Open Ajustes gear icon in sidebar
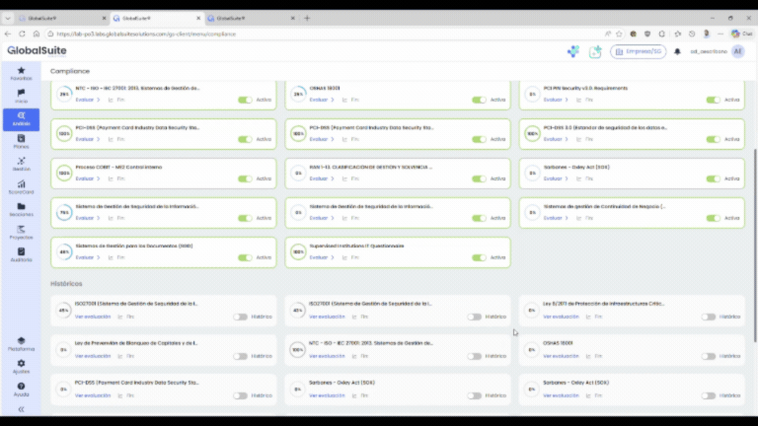The width and height of the screenshot is (758, 426). pyautogui.click(x=21, y=365)
